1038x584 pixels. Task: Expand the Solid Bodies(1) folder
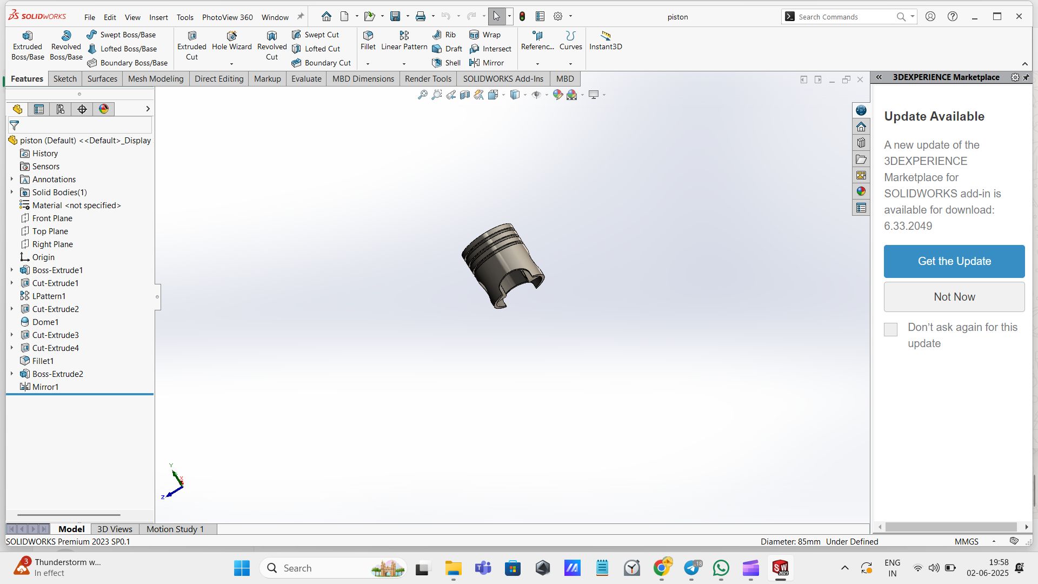point(12,192)
